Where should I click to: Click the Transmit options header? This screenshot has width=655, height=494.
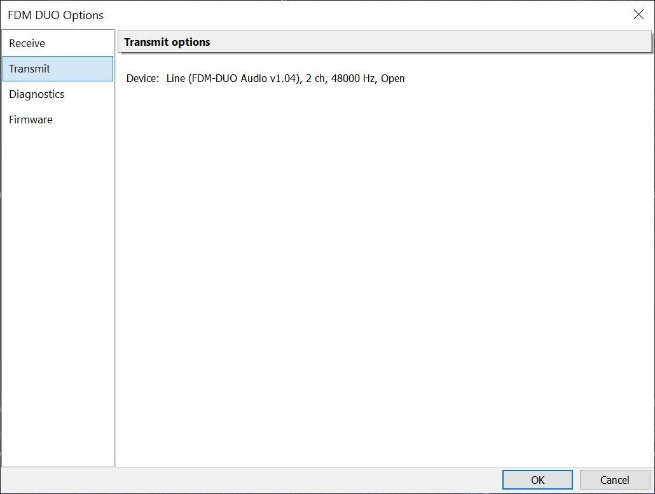point(384,42)
